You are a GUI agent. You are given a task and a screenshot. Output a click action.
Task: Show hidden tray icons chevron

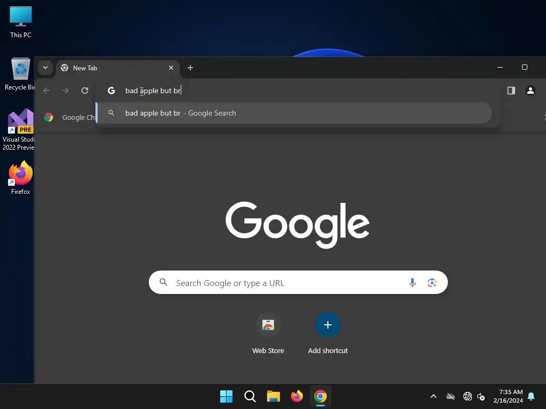click(x=433, y=396)
